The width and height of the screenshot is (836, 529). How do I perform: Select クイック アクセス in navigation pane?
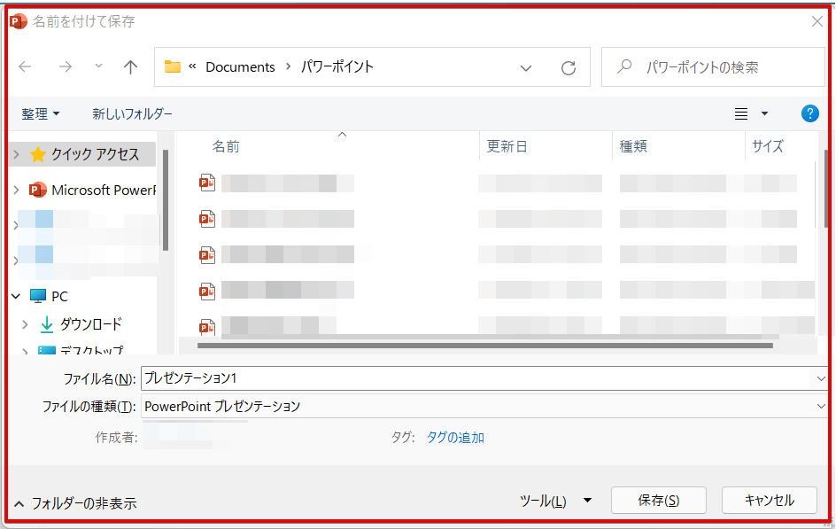pyautogui.click(x=95, y=155)
